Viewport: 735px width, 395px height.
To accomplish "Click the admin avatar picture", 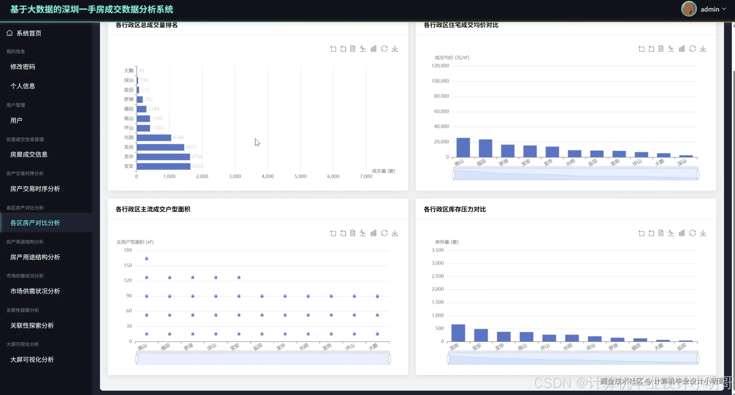I will [x=688, y=9].
